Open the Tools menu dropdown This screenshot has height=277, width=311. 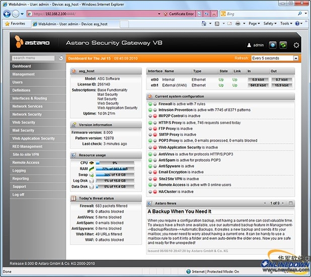pos(286,24)
